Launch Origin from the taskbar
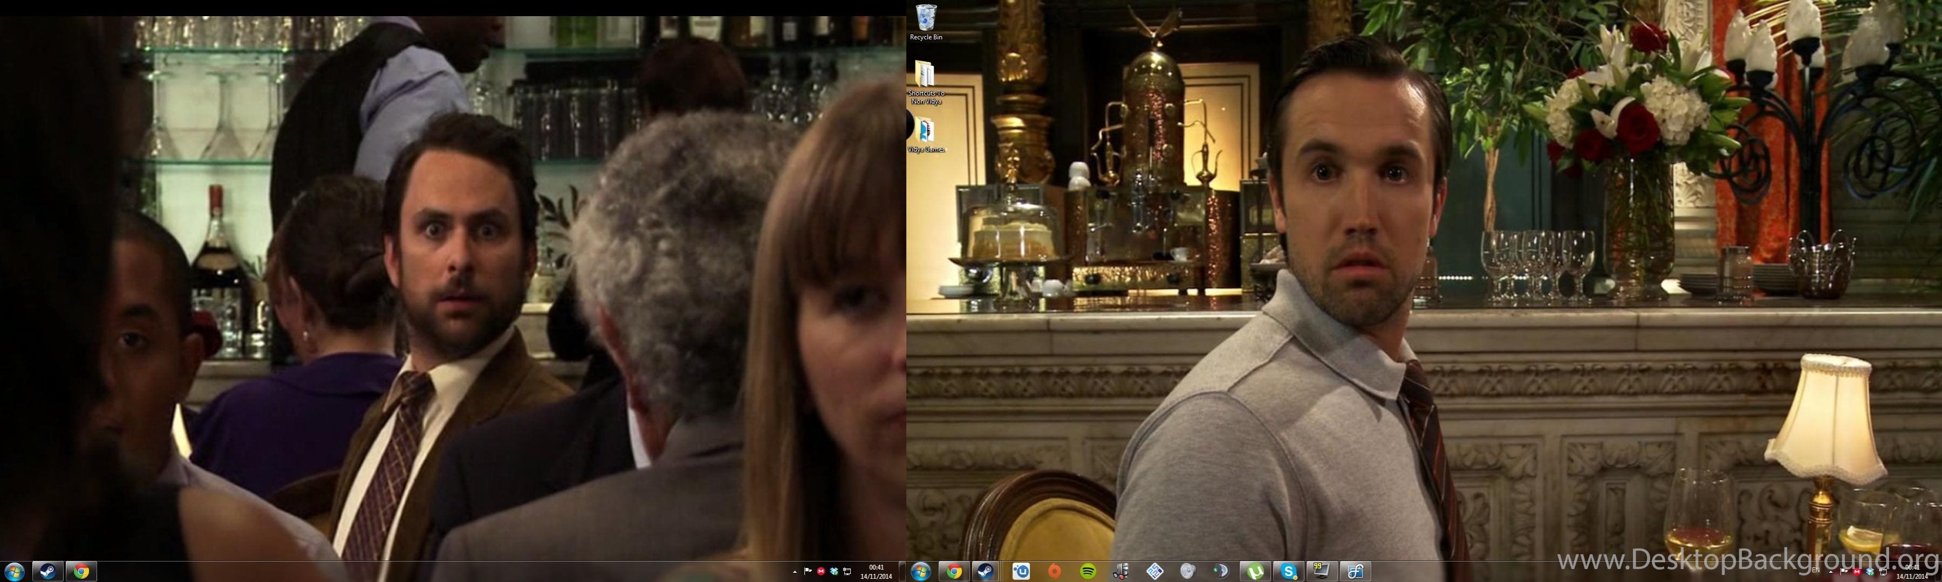This screenshot has height=582, width=1942. pos(1054,571)
